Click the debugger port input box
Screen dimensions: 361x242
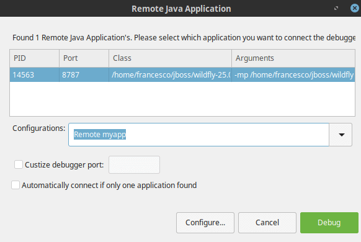coord(134,164)
